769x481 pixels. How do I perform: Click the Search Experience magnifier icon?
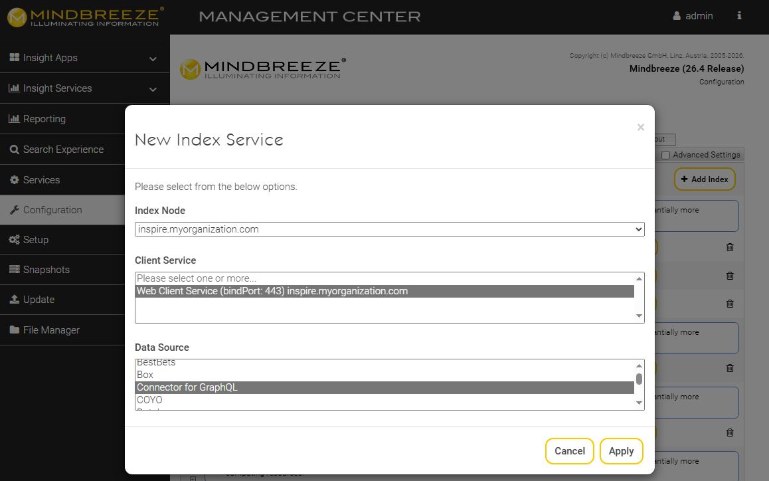click(14, 149)
